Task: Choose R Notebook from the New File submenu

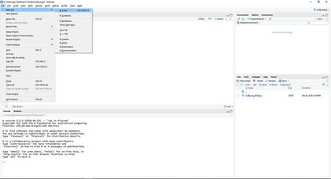Action: point(73,16)
